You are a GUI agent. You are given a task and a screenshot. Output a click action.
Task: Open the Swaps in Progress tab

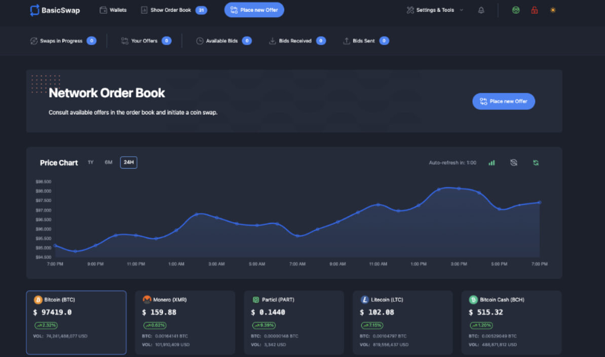coord(63,41)
